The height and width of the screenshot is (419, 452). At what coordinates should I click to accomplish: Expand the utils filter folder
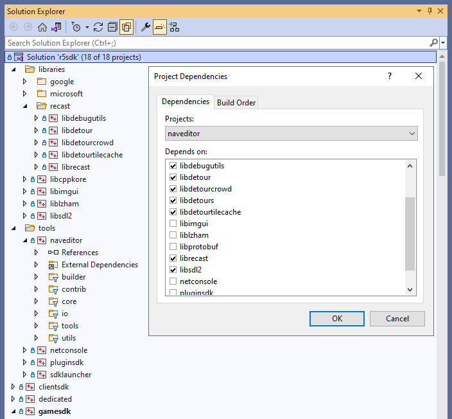[x=37, y=337]
